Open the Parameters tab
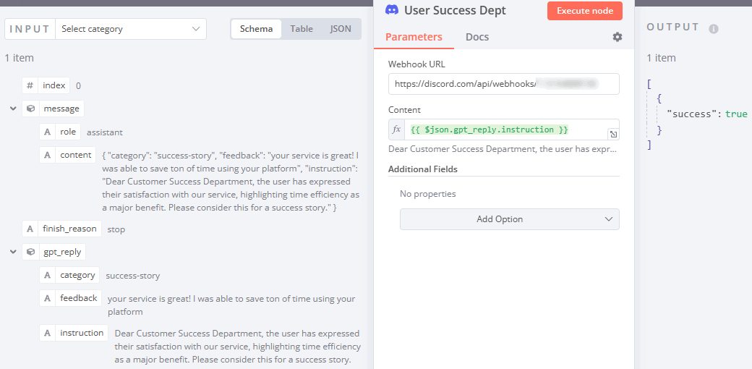 point(414,37)
